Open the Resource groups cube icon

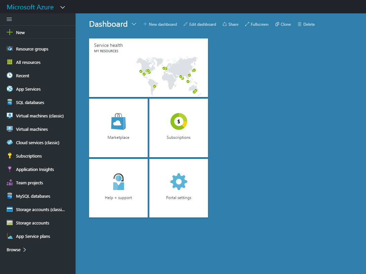point(10,49)
